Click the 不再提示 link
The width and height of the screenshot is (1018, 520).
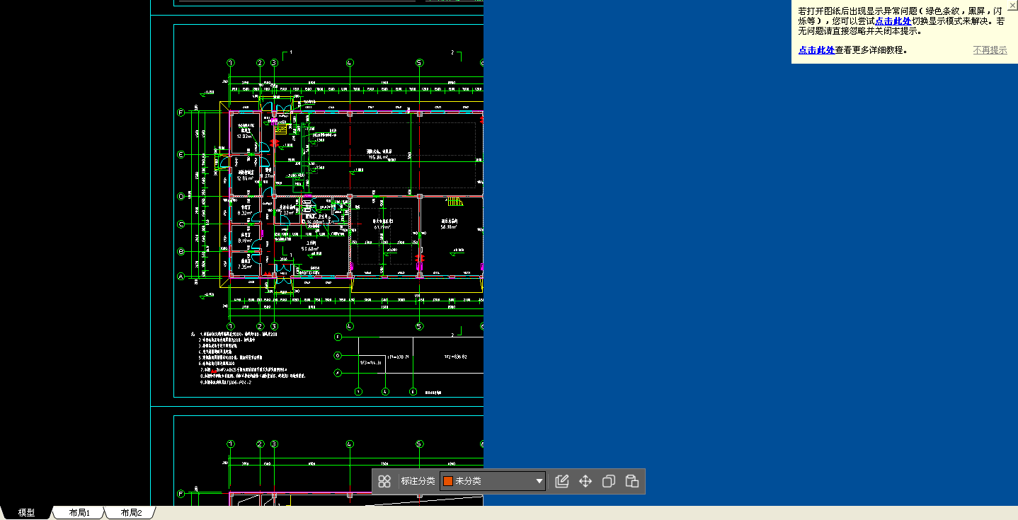(990, 50)
